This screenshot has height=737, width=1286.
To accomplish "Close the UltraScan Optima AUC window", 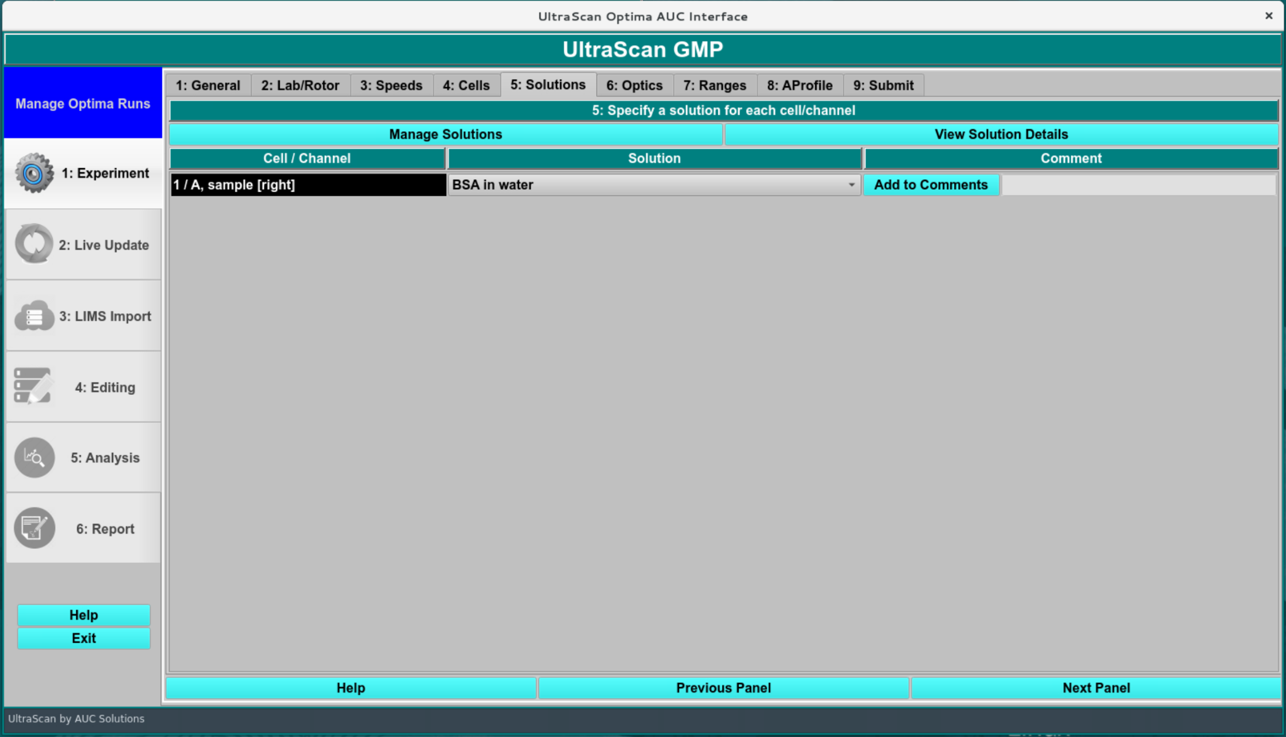I will [x=1268, y=16].
